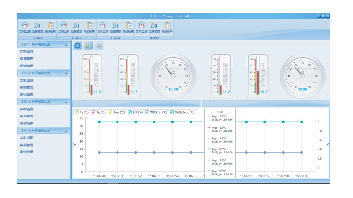353x198 pixels.
Task: Toggle the WBGTout (℃) series checkbox
Action: click(172, 112)
